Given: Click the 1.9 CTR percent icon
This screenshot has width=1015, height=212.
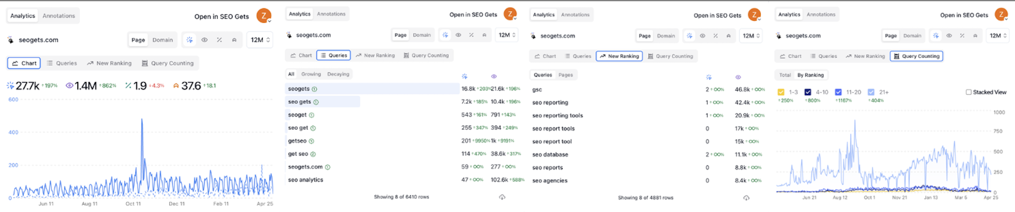Looking at the screenshot, I should 128,86.
